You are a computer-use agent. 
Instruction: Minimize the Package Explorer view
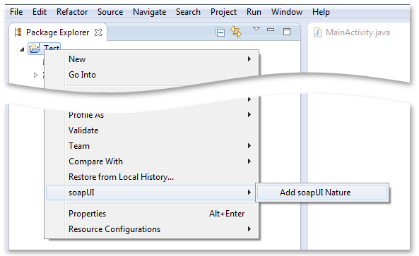click(x=271, y=30)
